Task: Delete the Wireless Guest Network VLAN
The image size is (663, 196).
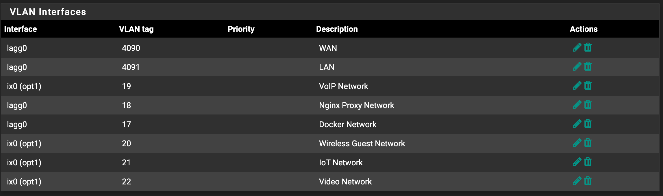Action: (x=588, y=143)
